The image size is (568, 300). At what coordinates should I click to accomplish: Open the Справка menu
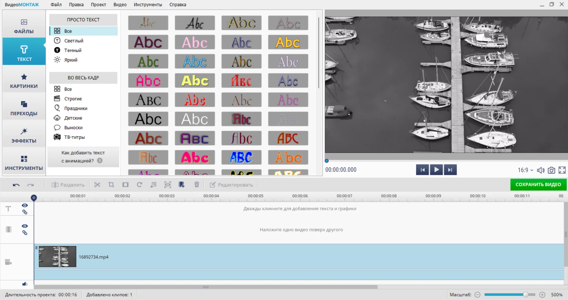point(178,5)
